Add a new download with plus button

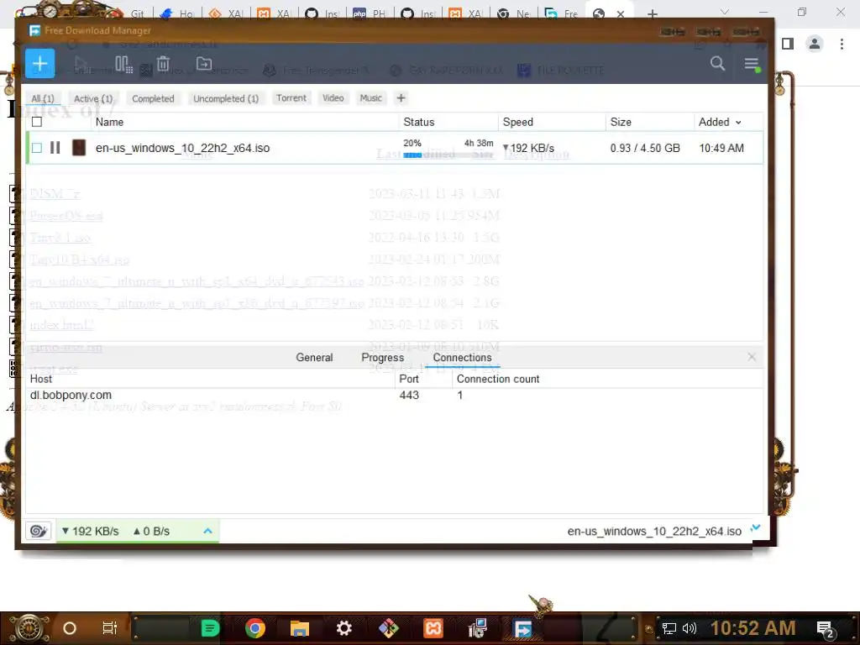[x=40, y=64]
